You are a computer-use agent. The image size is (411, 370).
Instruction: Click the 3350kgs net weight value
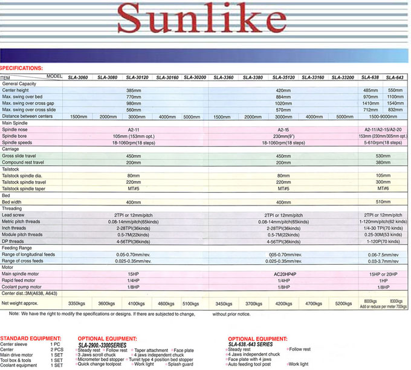click(x=77, y=303)
